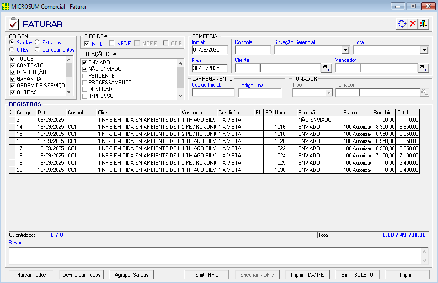438x283 pixels.
Task: Click the blue refresh arrows icon
Action: tap(402, 24)
